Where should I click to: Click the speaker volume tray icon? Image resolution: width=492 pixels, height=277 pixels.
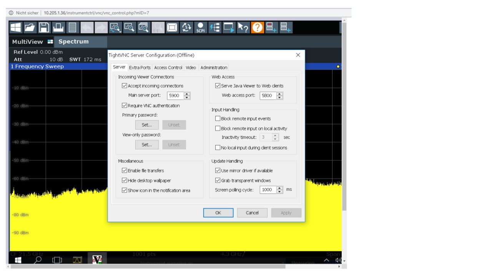338,260
